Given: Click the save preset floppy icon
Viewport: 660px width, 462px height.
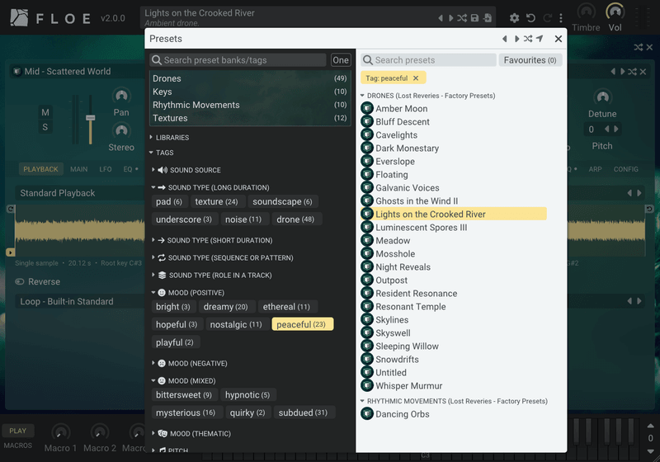Looking at the screenshot, I should 474,18.
